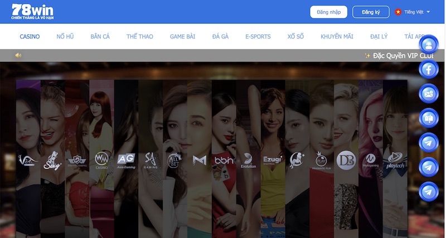Select the Evolution provider logo
Screen dimensions: 446x238
click(x=248, y=161)
